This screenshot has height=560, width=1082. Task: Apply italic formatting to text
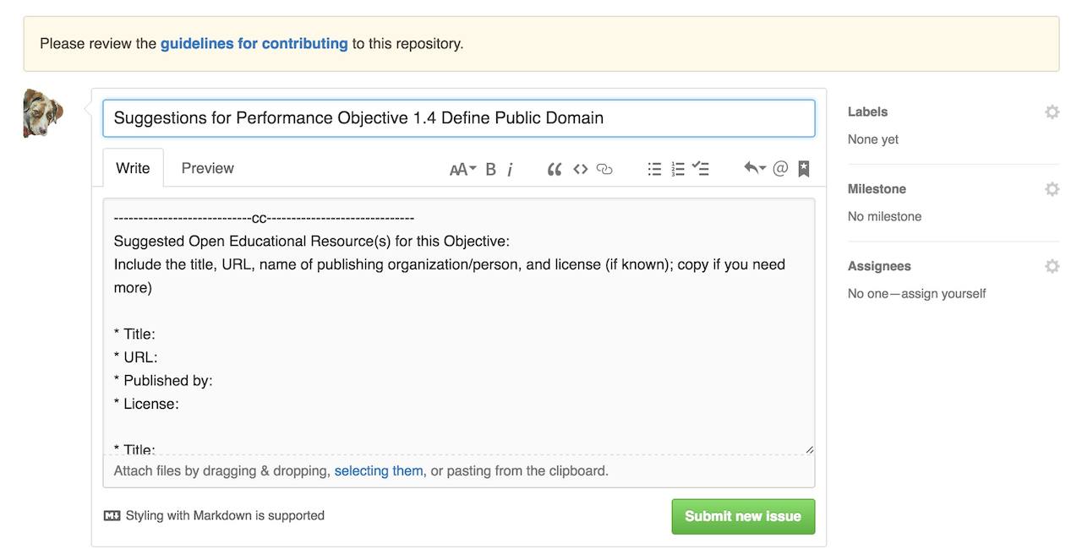coord(511,169)
